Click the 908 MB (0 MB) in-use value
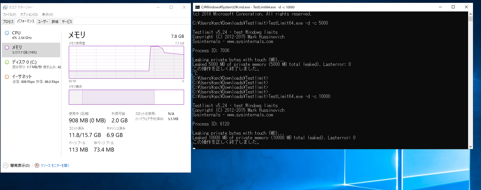 pyautogui.click(x=87, y=121)
